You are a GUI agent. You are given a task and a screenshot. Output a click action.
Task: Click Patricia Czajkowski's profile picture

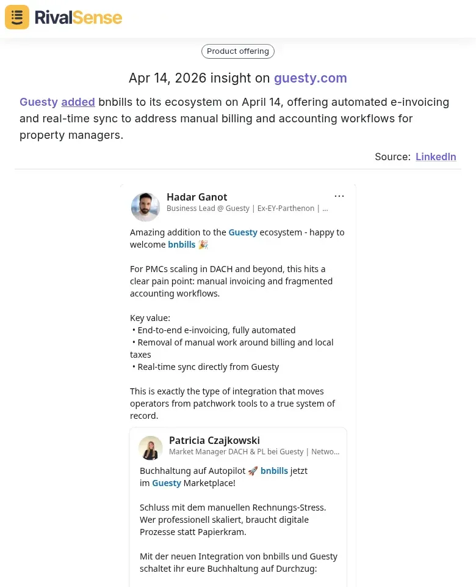pos(151,448)
